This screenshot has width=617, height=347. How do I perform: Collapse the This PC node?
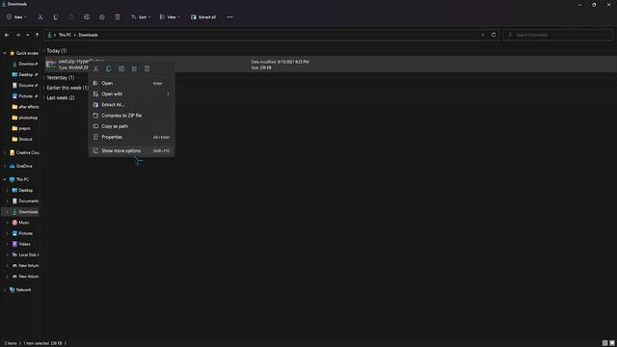pos(4,179)
